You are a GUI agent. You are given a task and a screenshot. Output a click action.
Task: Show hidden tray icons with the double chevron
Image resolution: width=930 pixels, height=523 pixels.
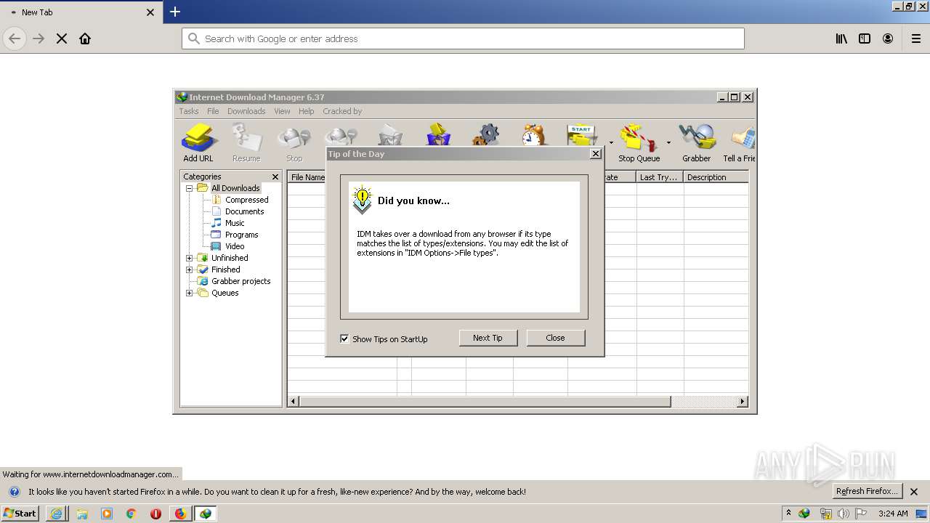click(788, 513)
